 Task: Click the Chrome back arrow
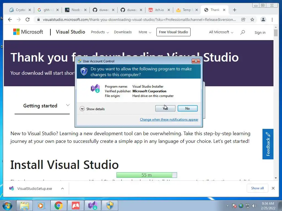coord(10,20)
